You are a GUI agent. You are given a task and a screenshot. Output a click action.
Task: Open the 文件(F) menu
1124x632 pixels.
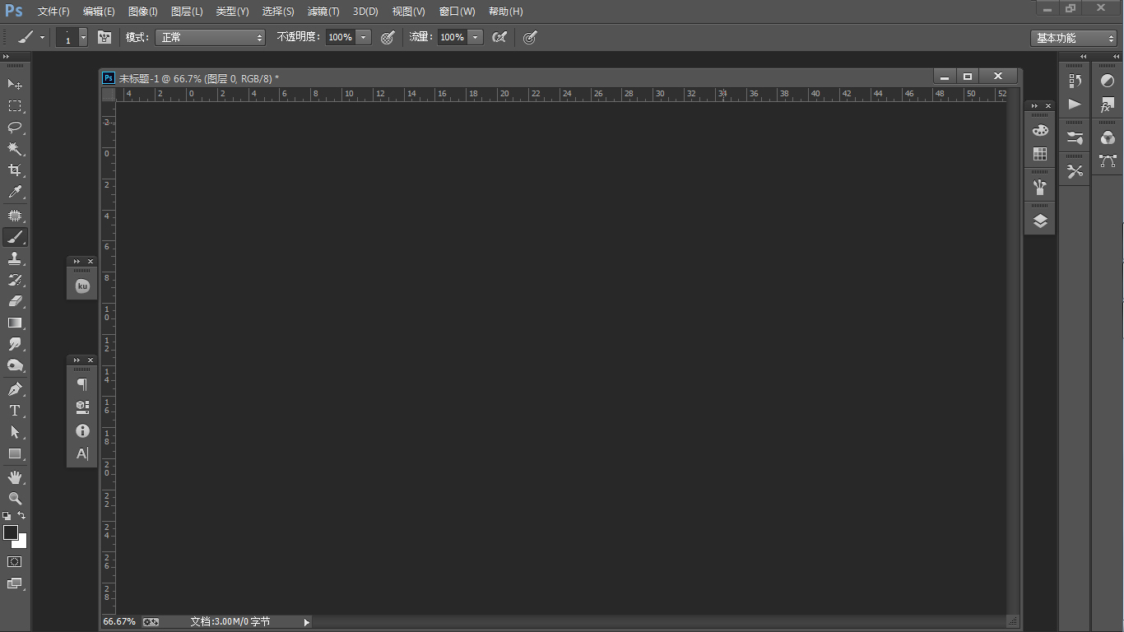pos(53,12)
